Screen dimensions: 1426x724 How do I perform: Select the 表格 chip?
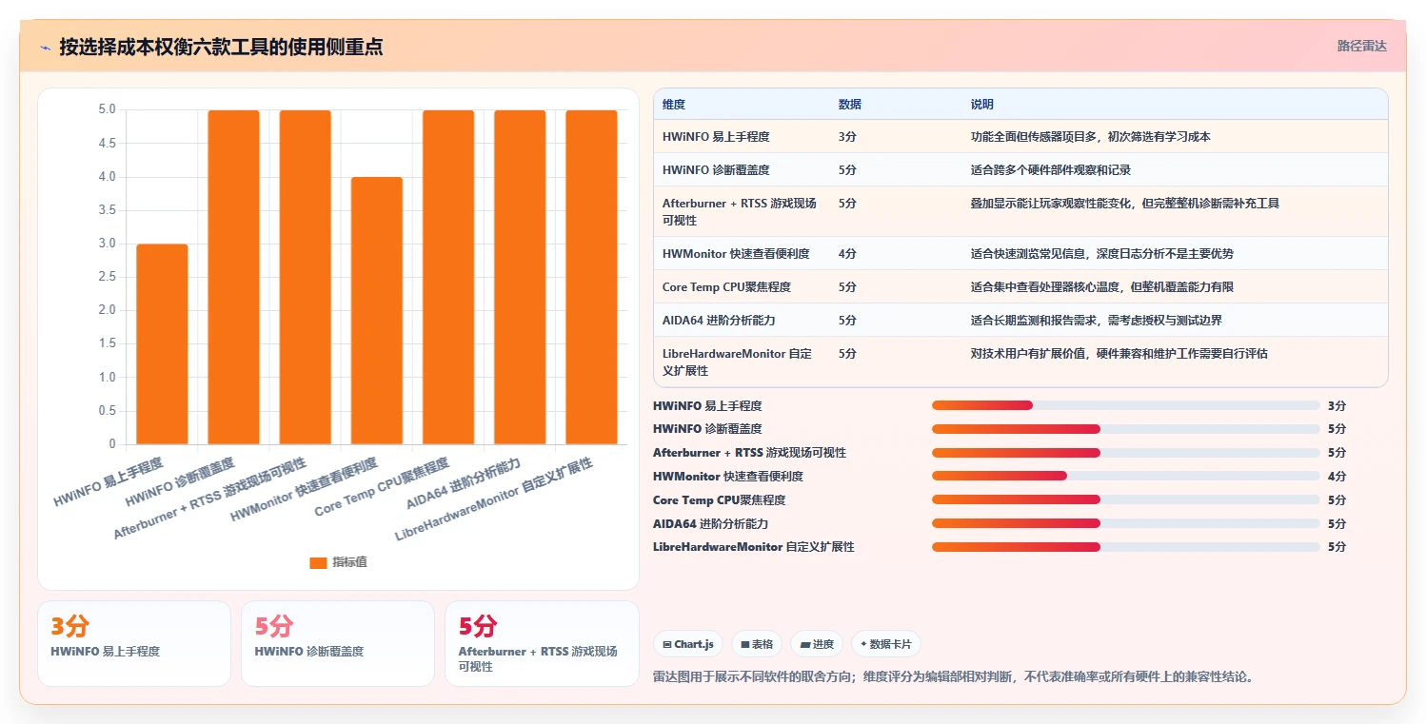point(756,644)
